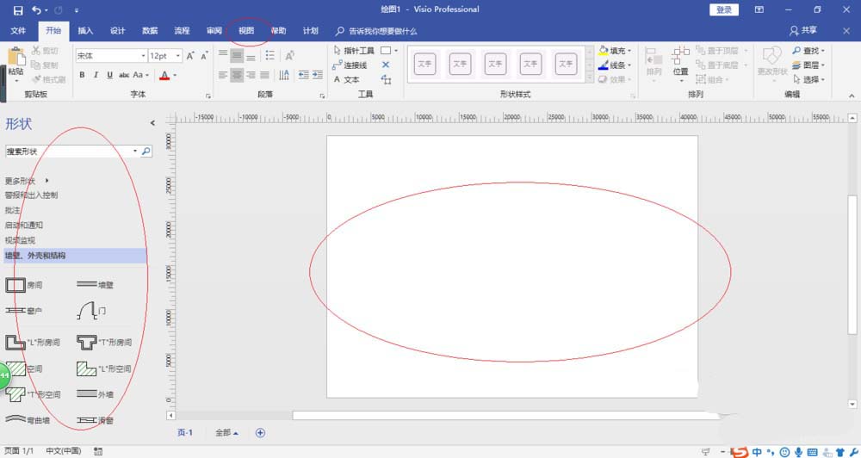Click the 登录 sign-in button
861x458 pixels.
723,9
